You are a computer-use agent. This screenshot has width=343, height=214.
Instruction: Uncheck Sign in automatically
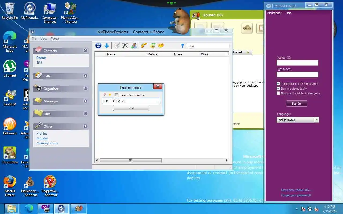point(278,89)
